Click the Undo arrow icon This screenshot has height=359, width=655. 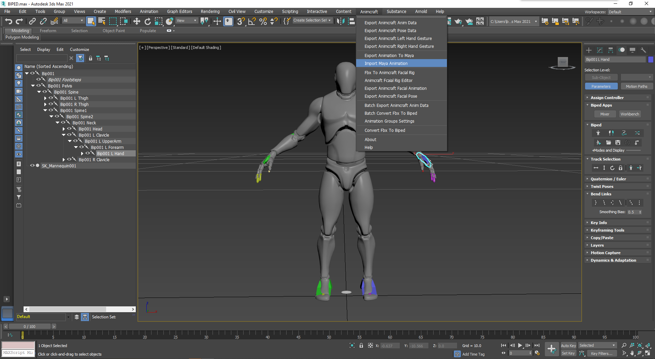coord(9,21)
